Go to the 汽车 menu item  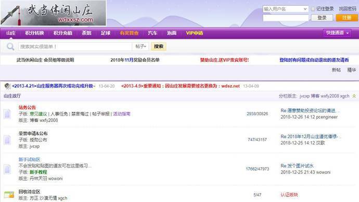(152, 33)
